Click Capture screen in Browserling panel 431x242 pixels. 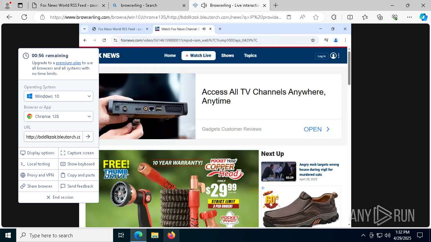77,153
